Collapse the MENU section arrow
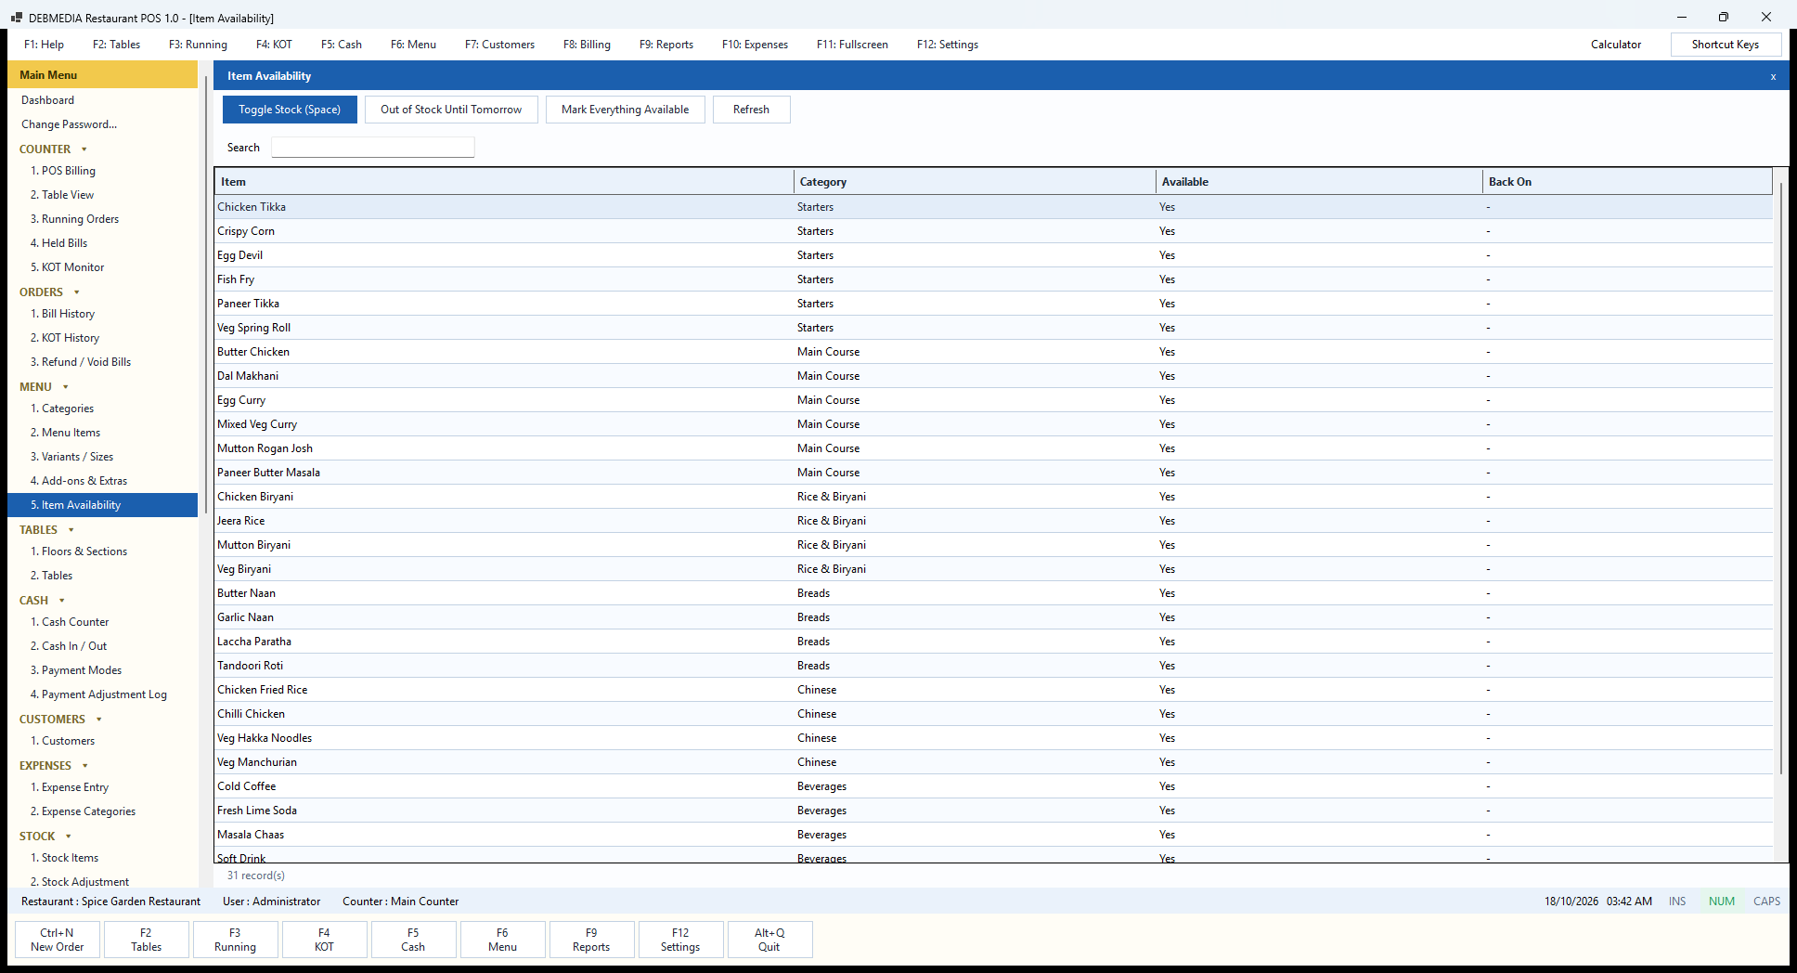The width and height of the screenshot is (1797, 973). pos(66,387)
